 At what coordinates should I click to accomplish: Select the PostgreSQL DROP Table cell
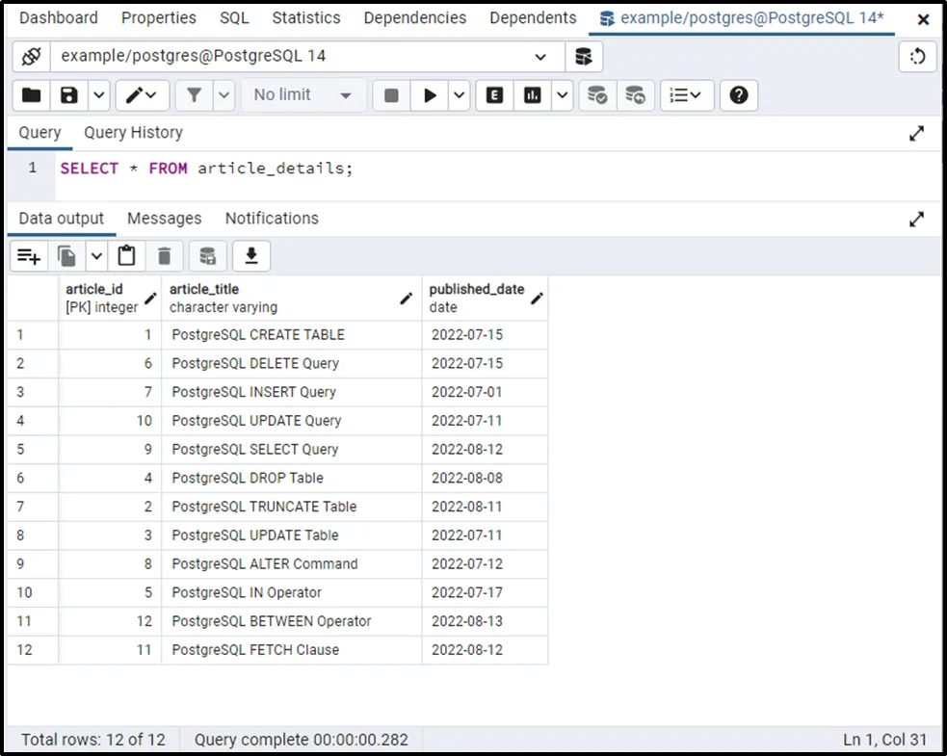[248, 478]
